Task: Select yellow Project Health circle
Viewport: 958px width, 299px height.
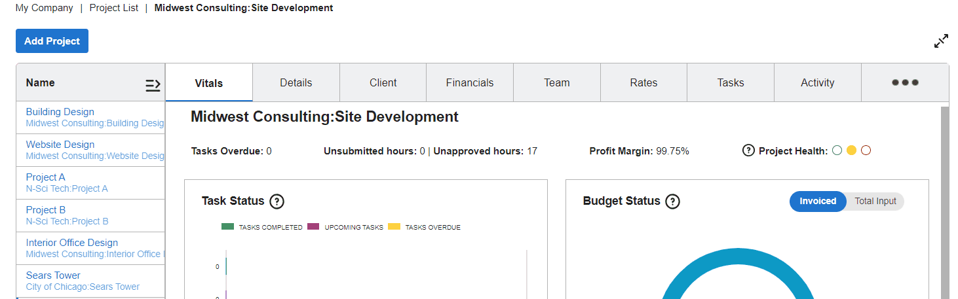Action: coord(851,150)
